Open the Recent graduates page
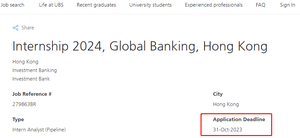 pos(96,5)
